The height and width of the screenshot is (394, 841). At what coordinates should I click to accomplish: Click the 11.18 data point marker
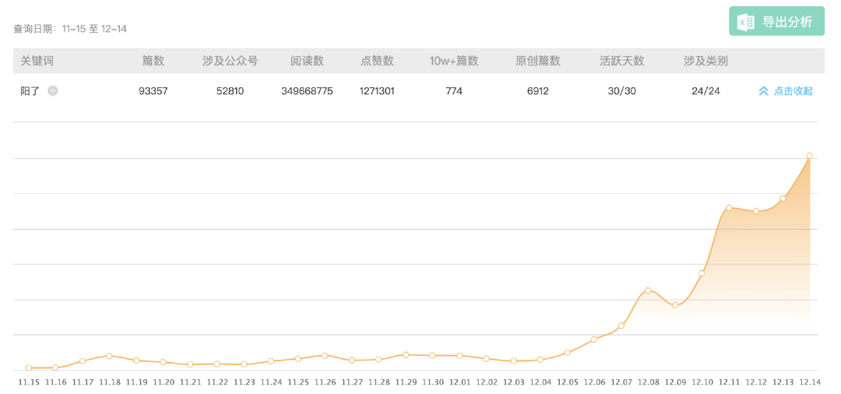[x=109, y=355]
